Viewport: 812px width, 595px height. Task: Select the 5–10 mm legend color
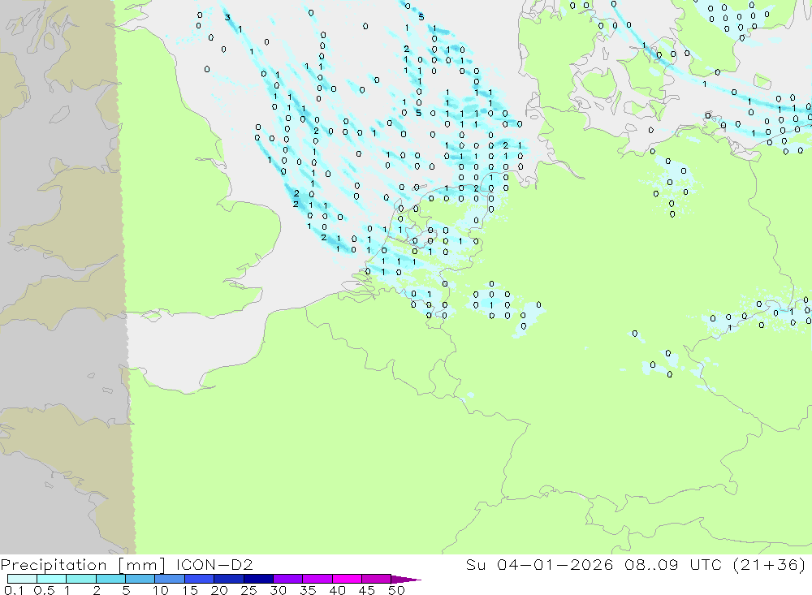(x=140, y=579)
